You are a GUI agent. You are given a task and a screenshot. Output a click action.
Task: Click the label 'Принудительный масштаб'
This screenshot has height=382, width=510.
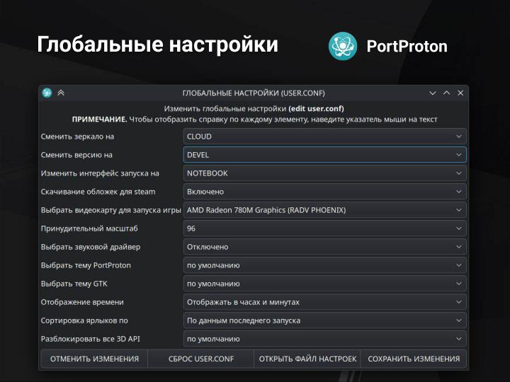pos(89,228)
